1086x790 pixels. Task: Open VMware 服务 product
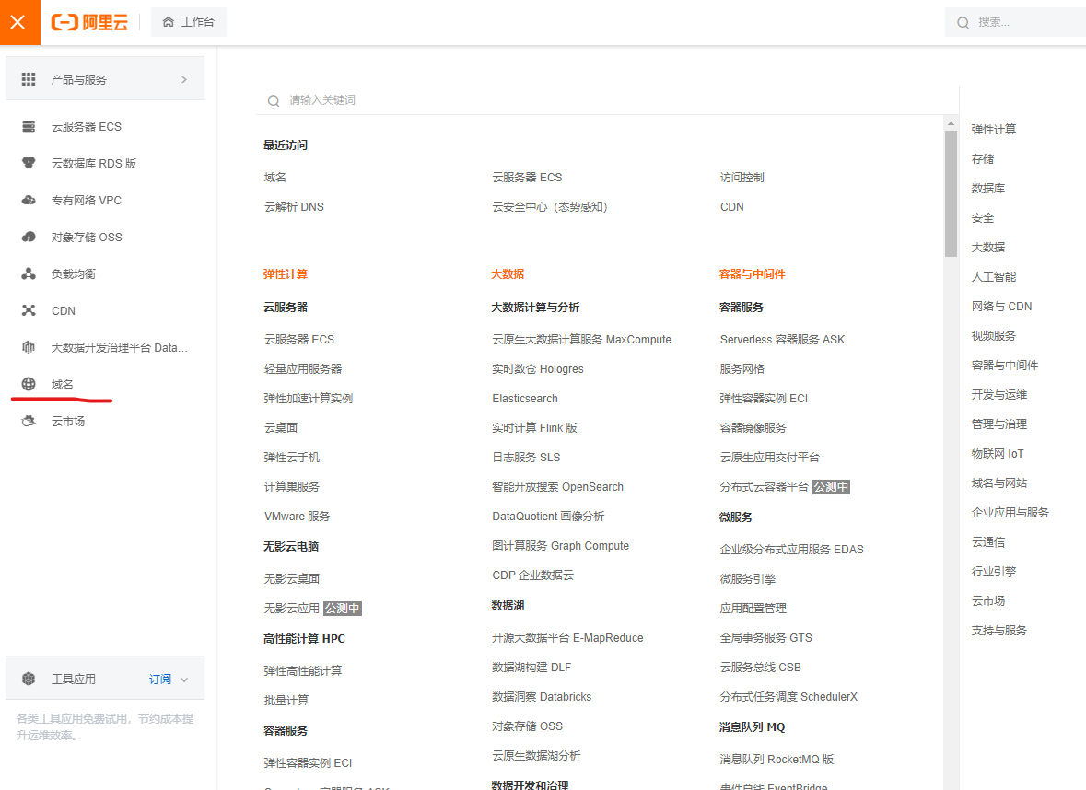pos(298,517)
